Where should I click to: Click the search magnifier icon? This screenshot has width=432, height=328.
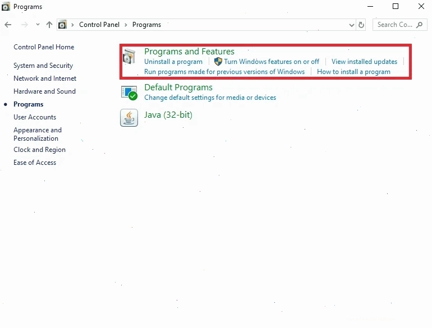(419, 25)
